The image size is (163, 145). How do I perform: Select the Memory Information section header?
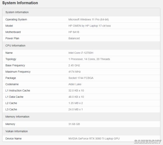(x=17, y=117)
